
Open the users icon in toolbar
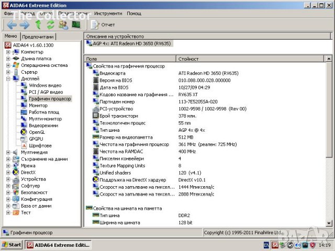(63, 25)
